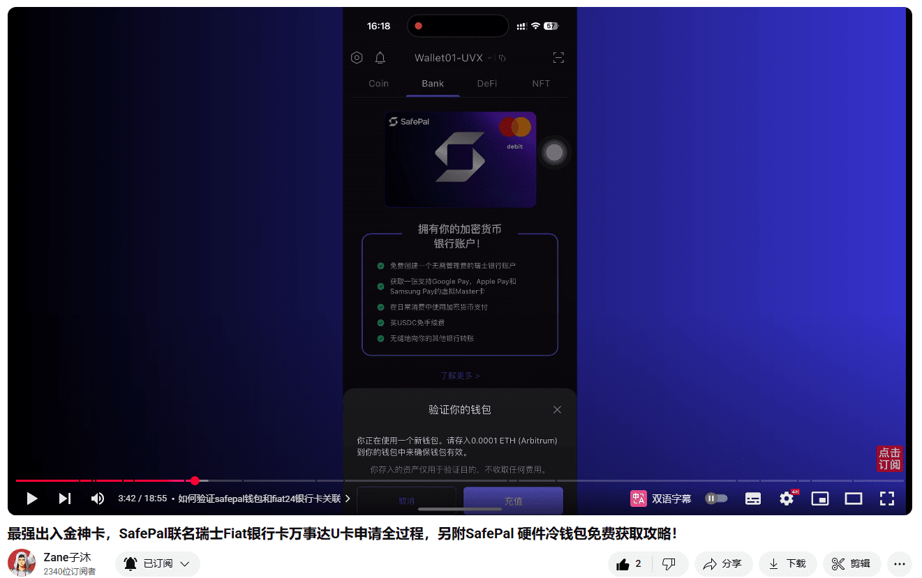Click the 验证你的钱包 dialog heading
Viewport: 922px width, 578px height.
coord(460,410)
